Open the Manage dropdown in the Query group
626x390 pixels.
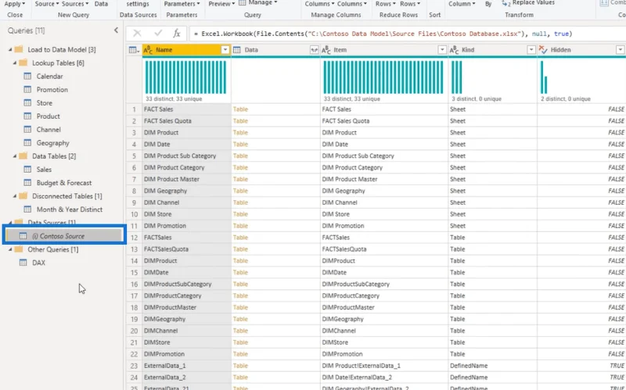point(262,3)
